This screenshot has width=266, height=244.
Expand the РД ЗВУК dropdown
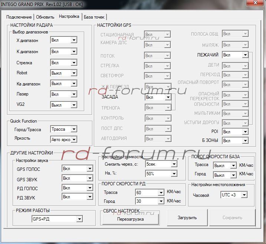[x=78, y=197]
